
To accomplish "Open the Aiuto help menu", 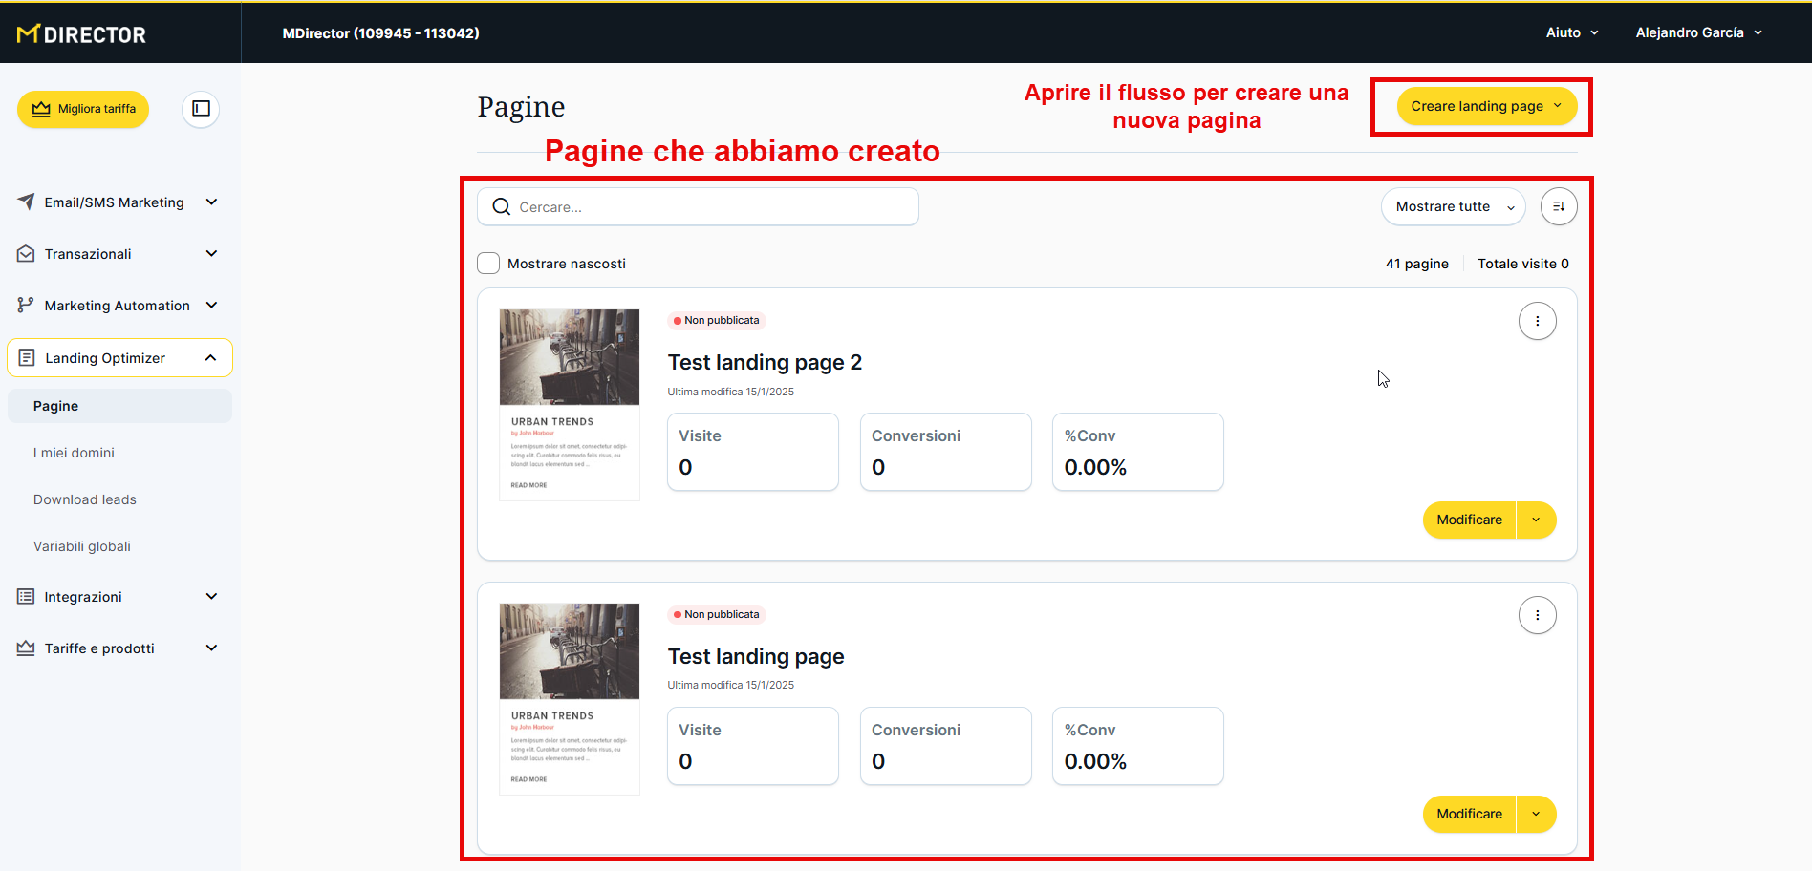I will point(1571,32).
